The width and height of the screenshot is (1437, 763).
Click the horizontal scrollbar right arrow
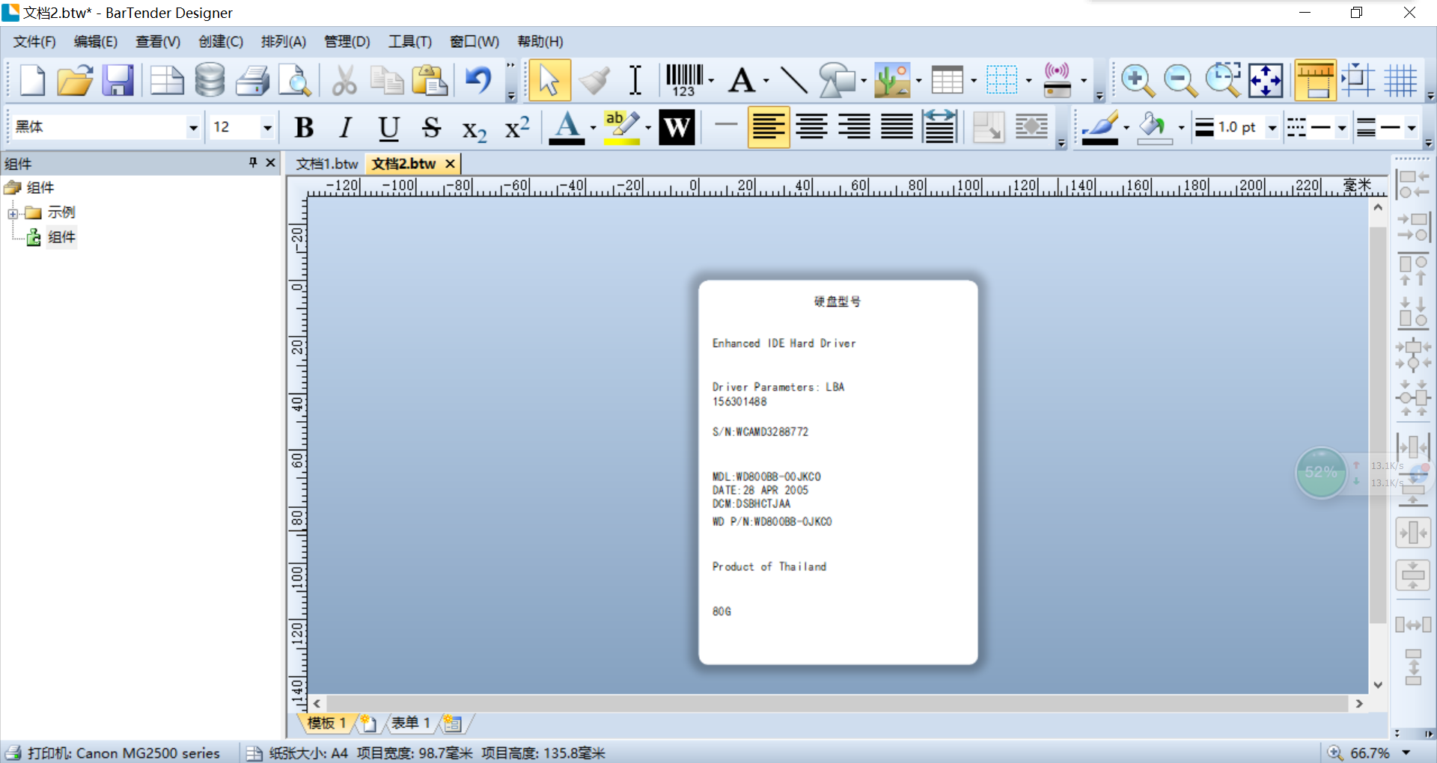pos(1359,704)
